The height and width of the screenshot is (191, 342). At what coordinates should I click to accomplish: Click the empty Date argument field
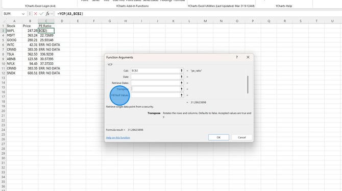[x=155, y=77]
